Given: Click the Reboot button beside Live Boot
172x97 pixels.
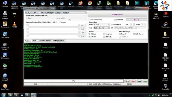Looking at the screenshot, I should [x=136, y=20].
